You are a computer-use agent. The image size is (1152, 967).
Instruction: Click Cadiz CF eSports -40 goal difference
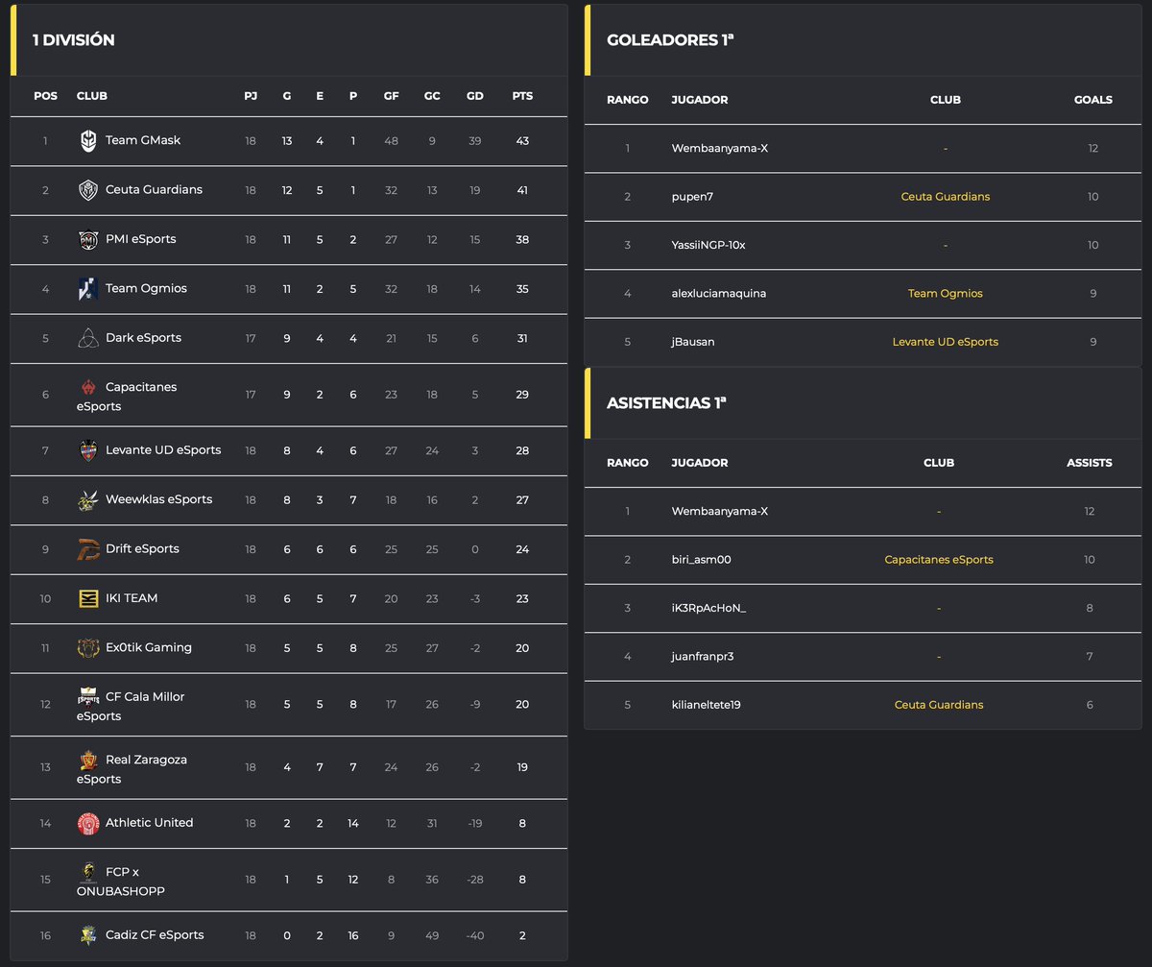click(475, 935)
